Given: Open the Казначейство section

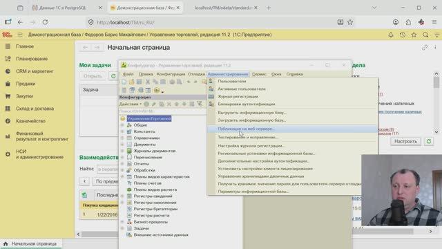Looking at the screenshot, I should coord(30,121).
